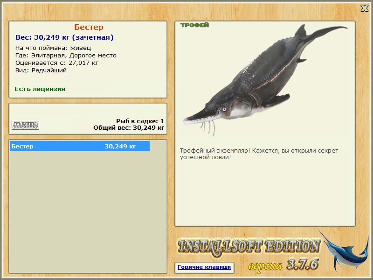Open the Горячие клавиши link
The height and width of the screenshot is (280, 373).
[204, 267]
